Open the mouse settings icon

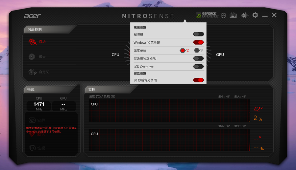point(224,15)
